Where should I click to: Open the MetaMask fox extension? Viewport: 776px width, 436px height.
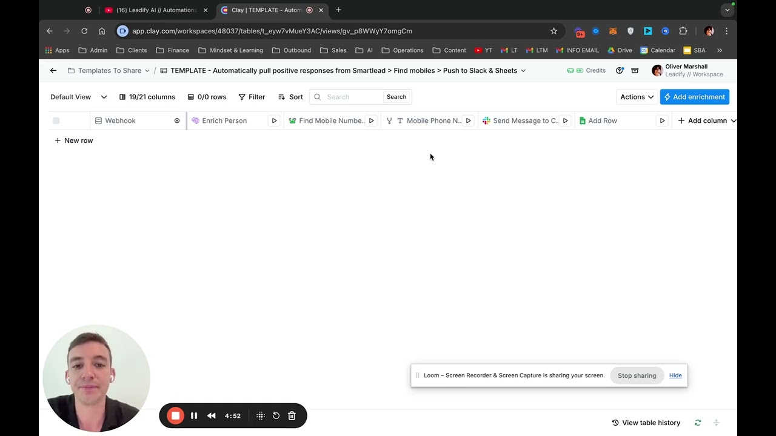[x=613, y=31]
